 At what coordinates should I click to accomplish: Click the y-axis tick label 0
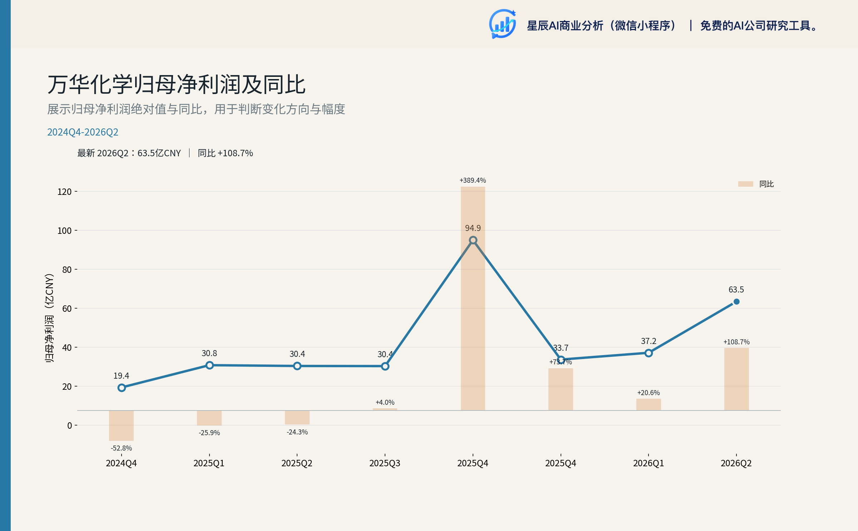[x=70, y=426]
